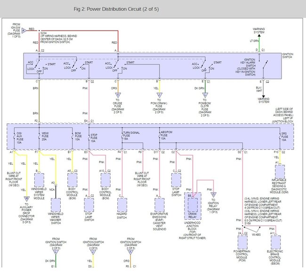The image size is (306, 272).
Task: Click the Crank Relay box
Action: pyautogui.click(x=193, y=205)
